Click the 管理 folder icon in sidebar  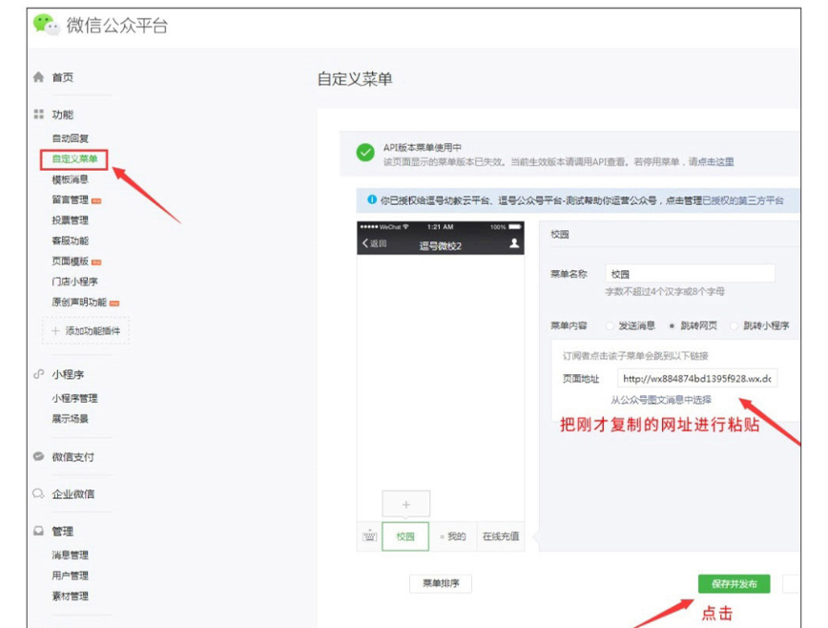click(x=38, y=529)
